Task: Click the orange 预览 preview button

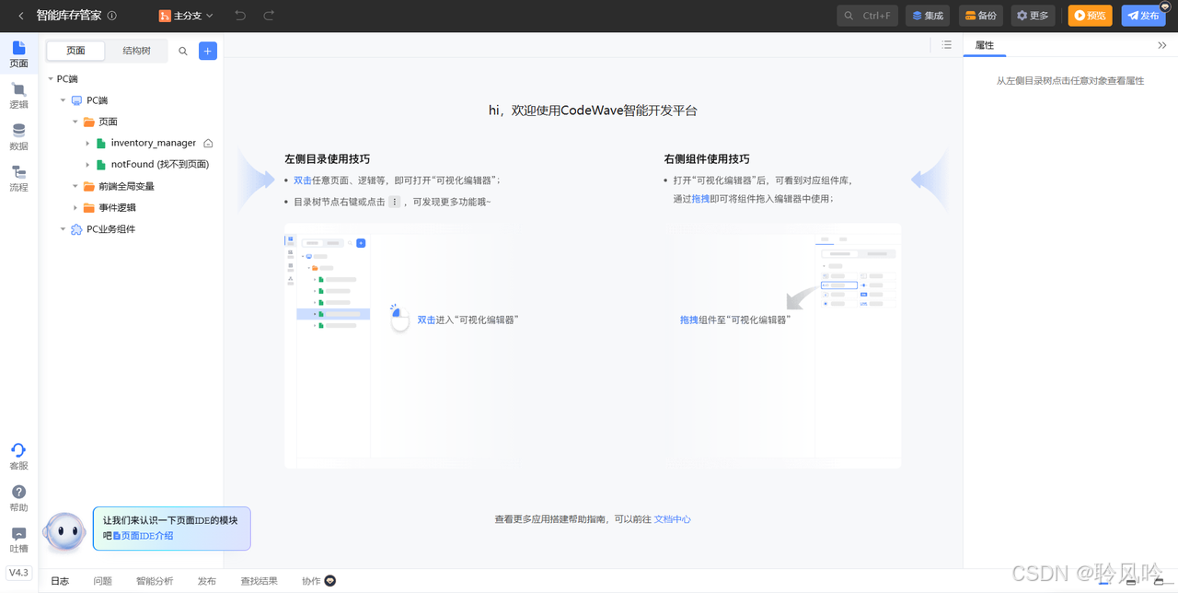Action: (x=1090, y=16)
